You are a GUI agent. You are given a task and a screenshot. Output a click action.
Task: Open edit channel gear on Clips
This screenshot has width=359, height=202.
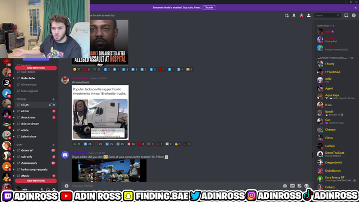click(x=54, y=105)
